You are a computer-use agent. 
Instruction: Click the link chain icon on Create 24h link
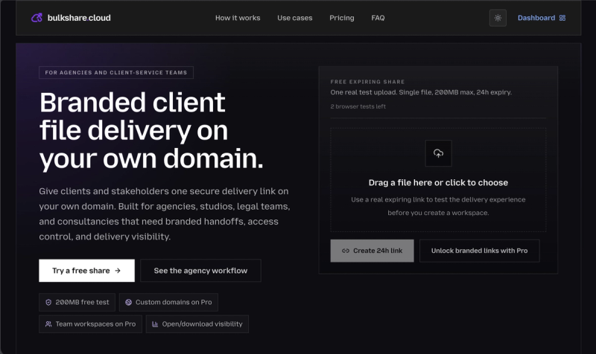pyautogui.click(x=346, y=251)
